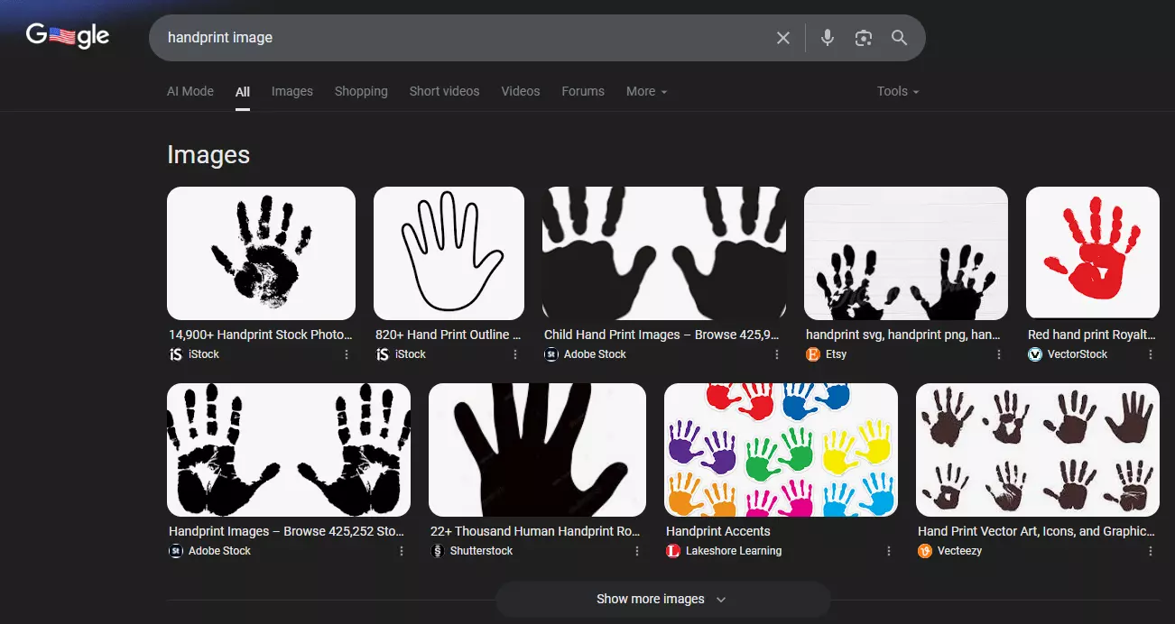Submit search with the magnifier icon
1175x624 pixels.
899,38
